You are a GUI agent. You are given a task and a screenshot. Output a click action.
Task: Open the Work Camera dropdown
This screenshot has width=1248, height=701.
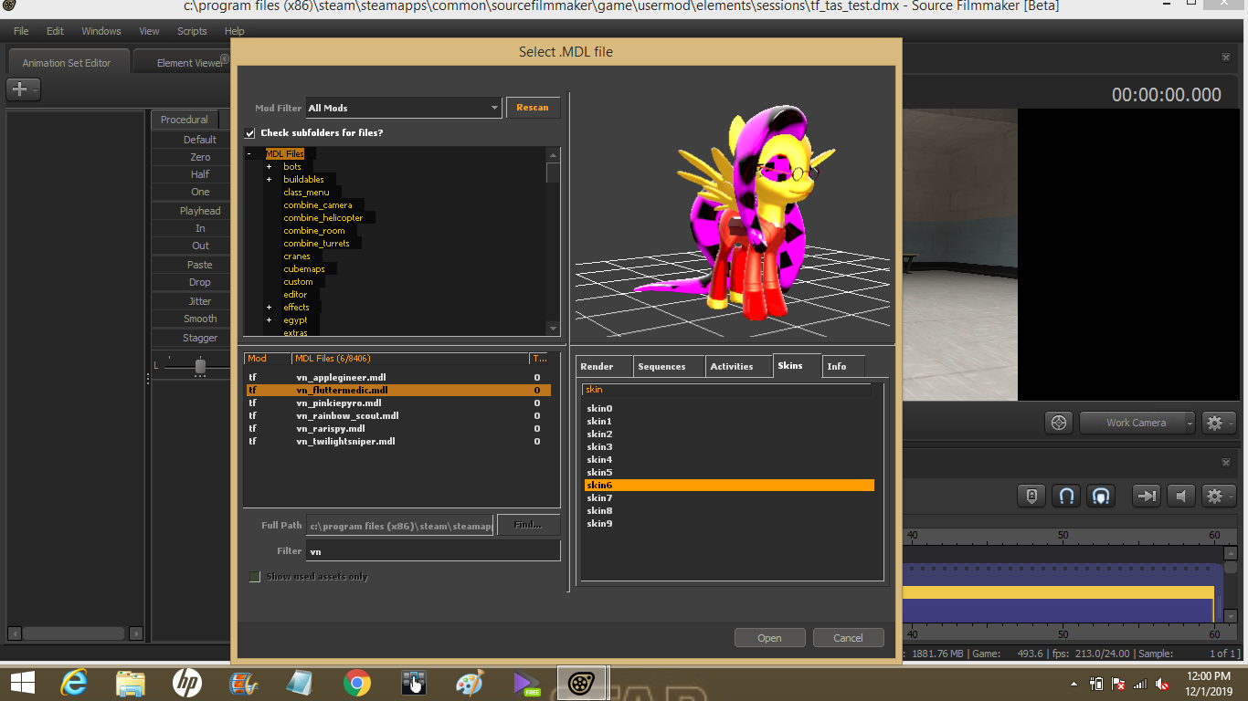(x=1137, y=423)
